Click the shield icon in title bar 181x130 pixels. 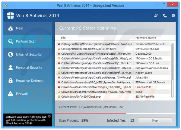(x=6, y=5)
